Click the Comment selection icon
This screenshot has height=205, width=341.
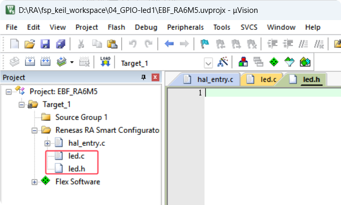[x=303, y=44]
